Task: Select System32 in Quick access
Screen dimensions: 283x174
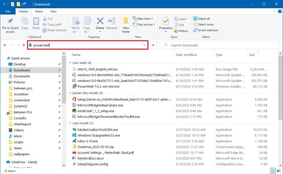Action: 21,106
